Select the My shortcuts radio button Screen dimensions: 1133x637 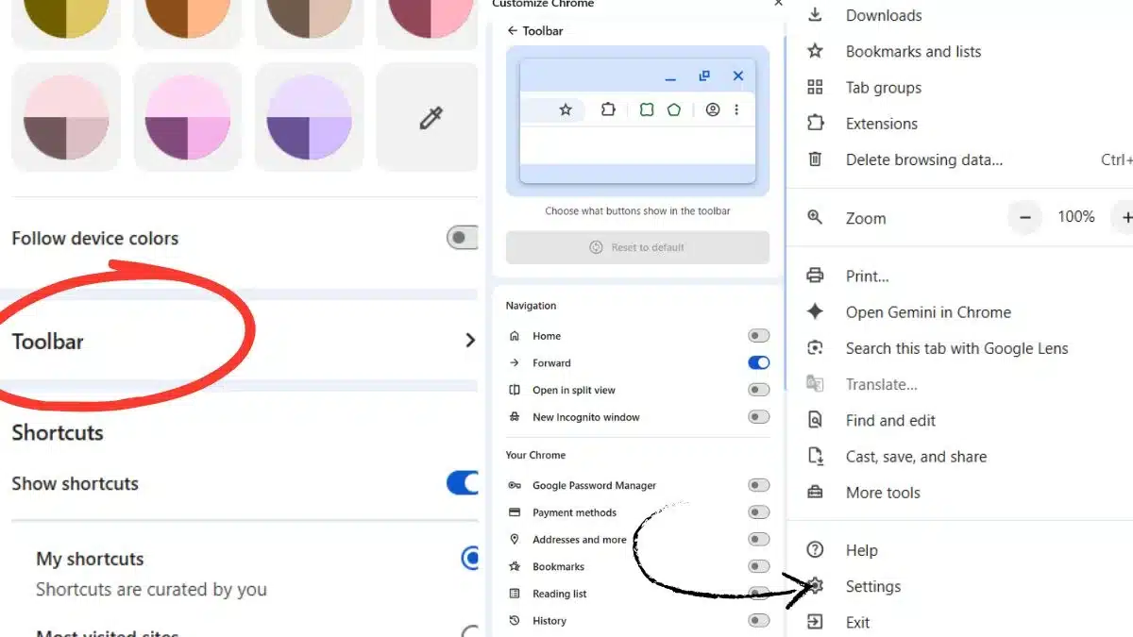coord(470,558)
